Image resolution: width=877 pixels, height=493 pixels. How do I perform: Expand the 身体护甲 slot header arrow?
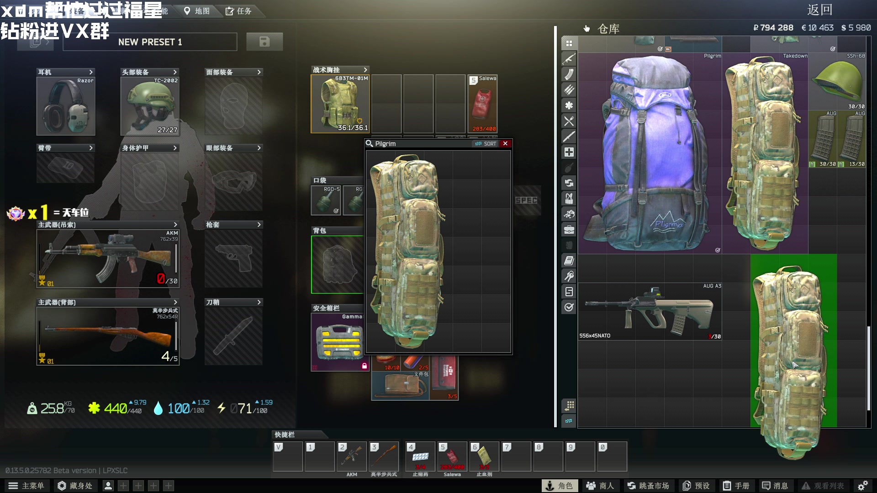click(x=175, y=148)
